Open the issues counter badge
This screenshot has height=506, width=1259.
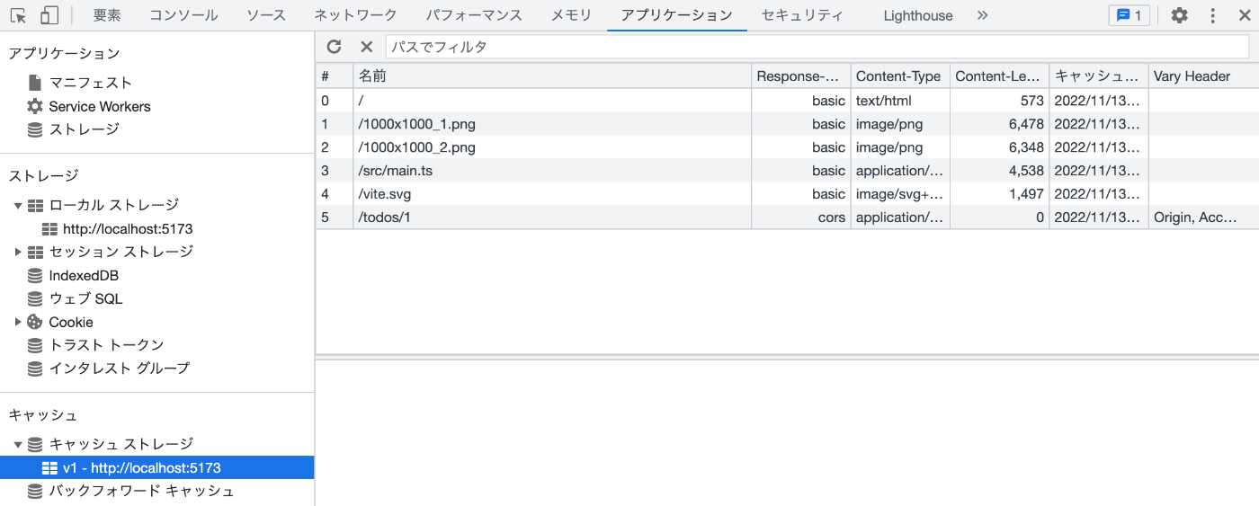1129,15
